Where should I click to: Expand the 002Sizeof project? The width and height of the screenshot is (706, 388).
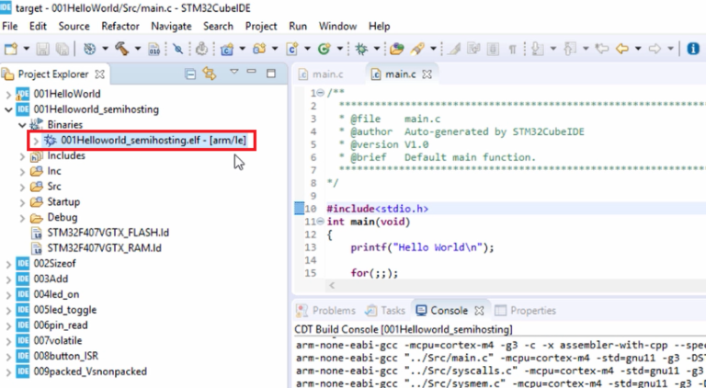[8, 264]
